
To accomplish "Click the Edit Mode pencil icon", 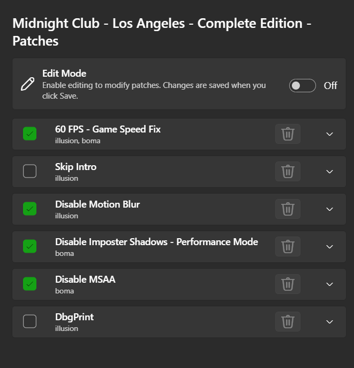I will tap(28, 84).
